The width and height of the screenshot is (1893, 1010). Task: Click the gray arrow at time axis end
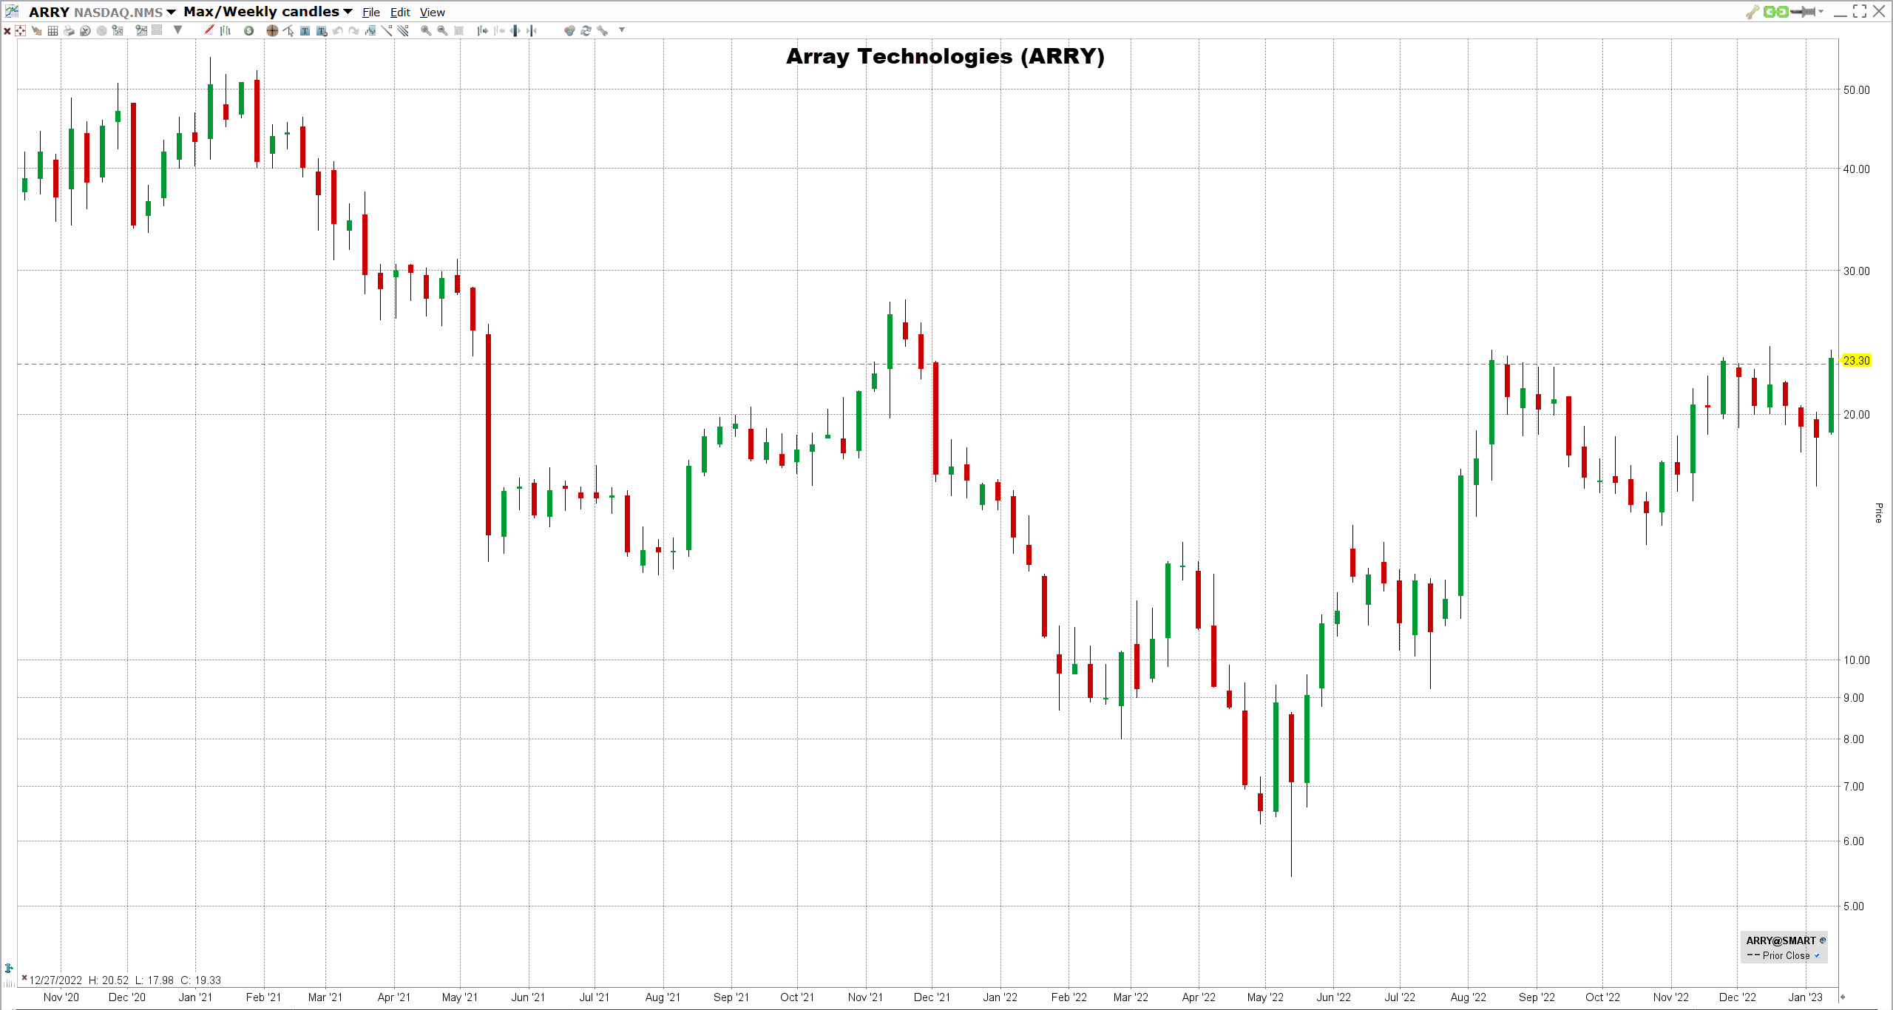(1843, 997)
